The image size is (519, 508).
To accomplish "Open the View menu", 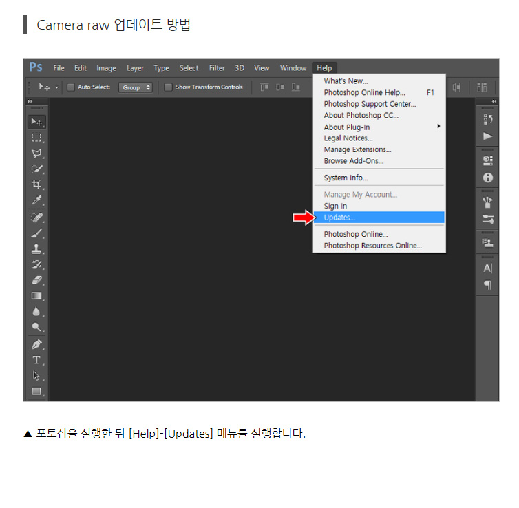I will [262, 68].
